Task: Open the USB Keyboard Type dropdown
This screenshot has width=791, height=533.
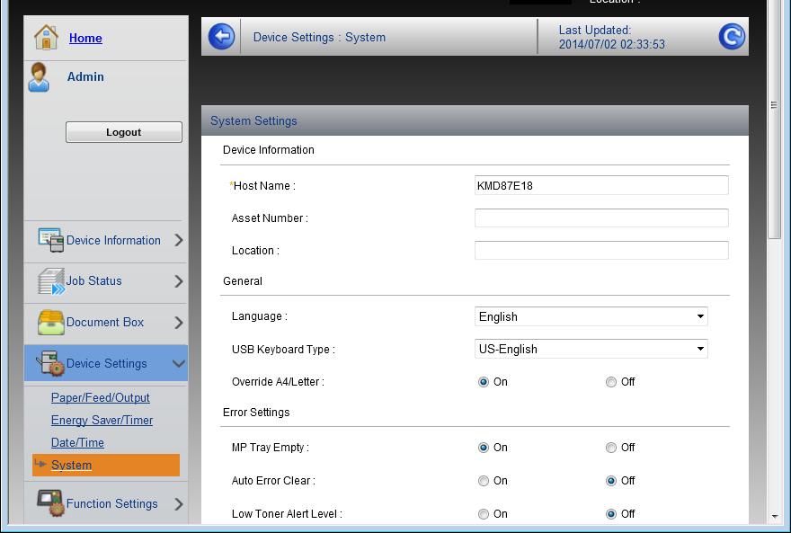Action: [x=591, y=349]
